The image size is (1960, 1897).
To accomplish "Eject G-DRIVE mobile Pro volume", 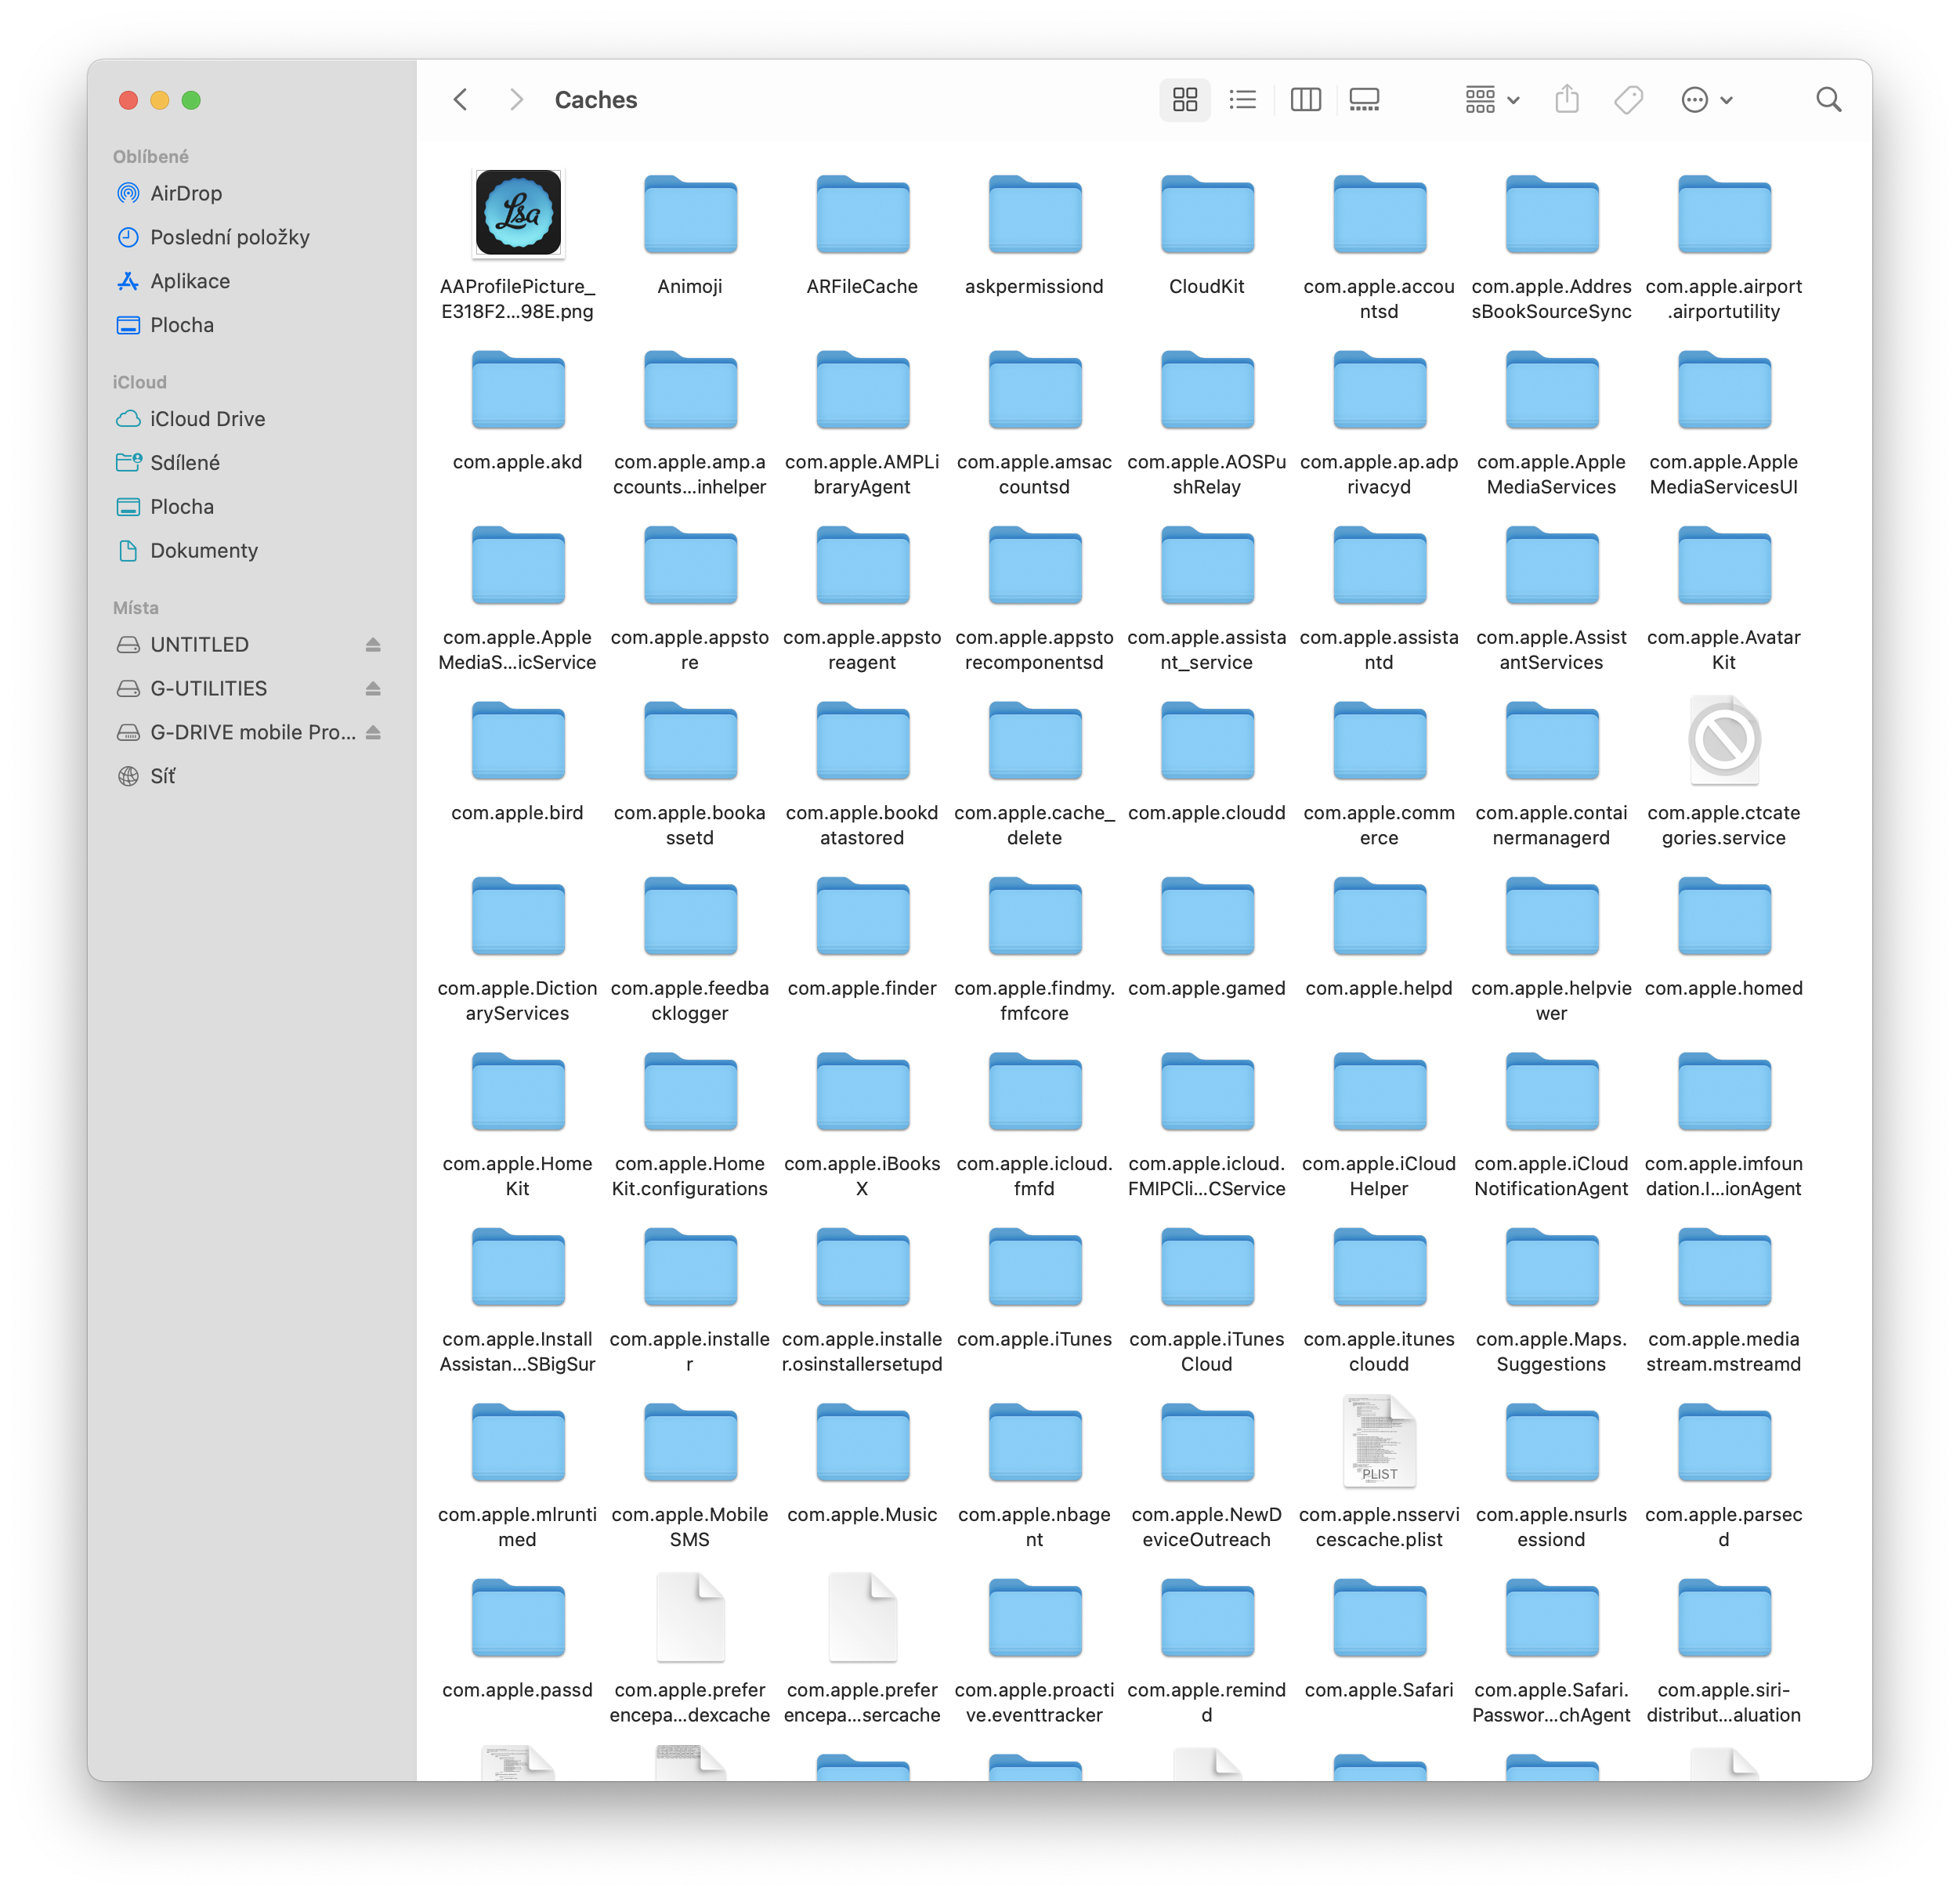I will click(x=373, y=733).
